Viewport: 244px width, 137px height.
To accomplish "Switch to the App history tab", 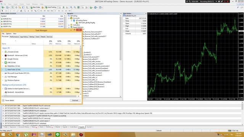I will 24,37.
